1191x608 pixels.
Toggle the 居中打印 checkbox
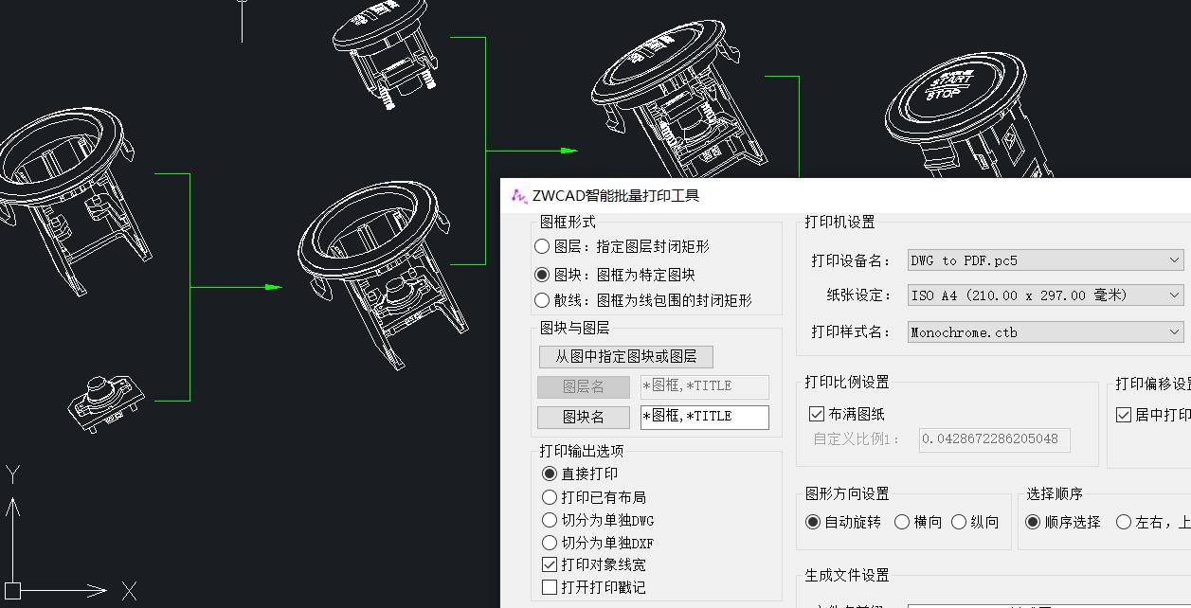pyautogui.click(x=1124, y=415)
